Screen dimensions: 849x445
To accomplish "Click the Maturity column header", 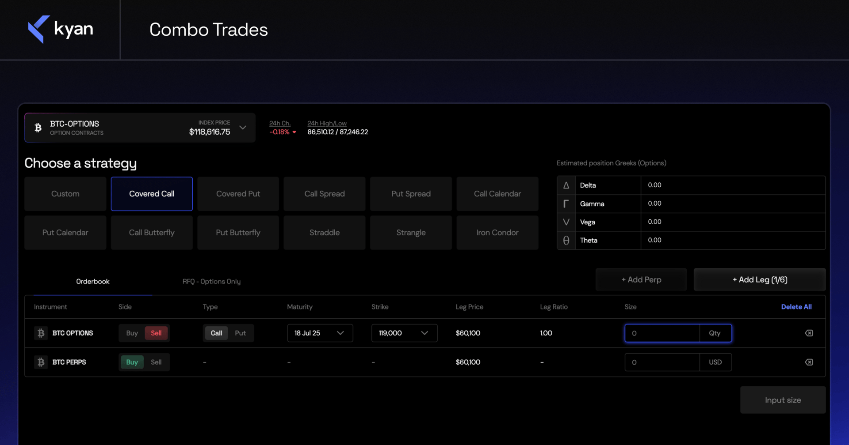I will click(x=300, y=307).
